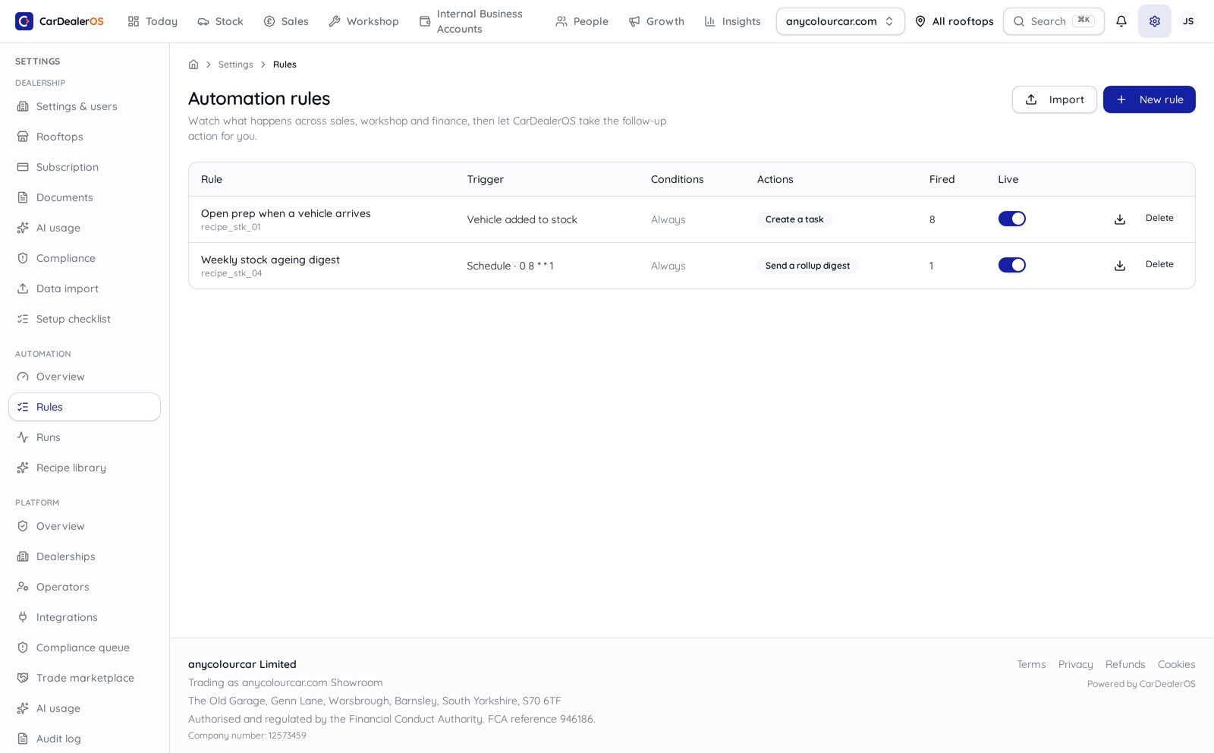Open platform AI usage in sidebar
1214x753 pixels.
pyautogui.click(x=84, y=708)
